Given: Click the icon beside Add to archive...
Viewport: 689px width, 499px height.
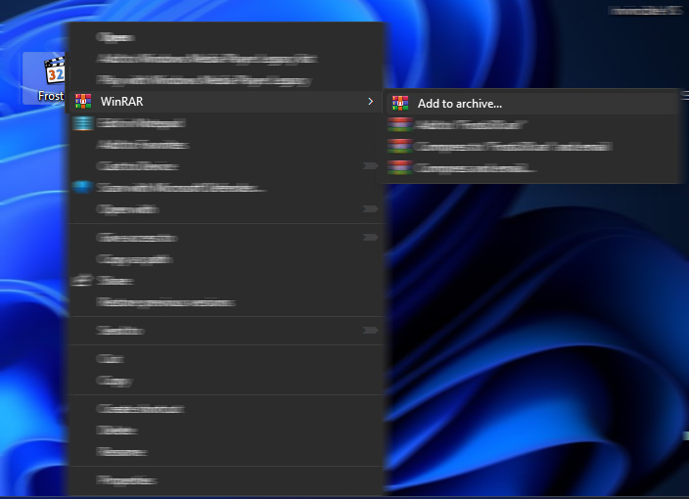Looking at the screenshot, I should [x=400, y=104].
